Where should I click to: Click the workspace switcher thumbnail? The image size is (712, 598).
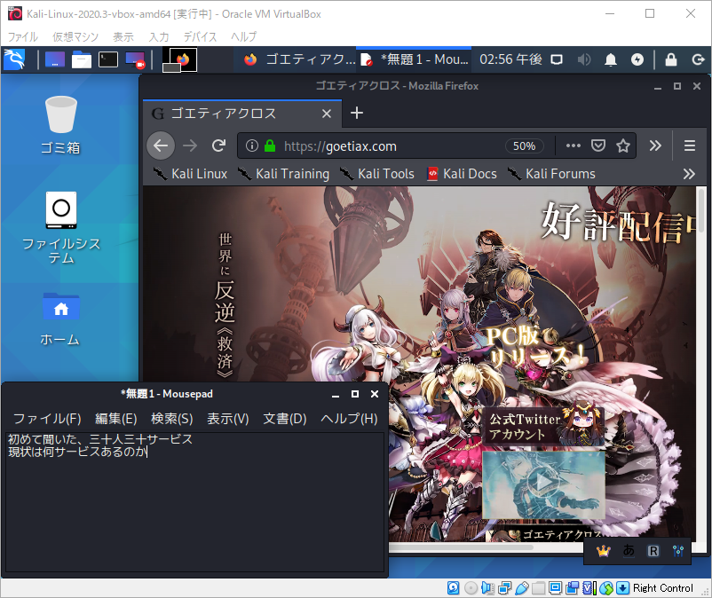tap(180, 60)
